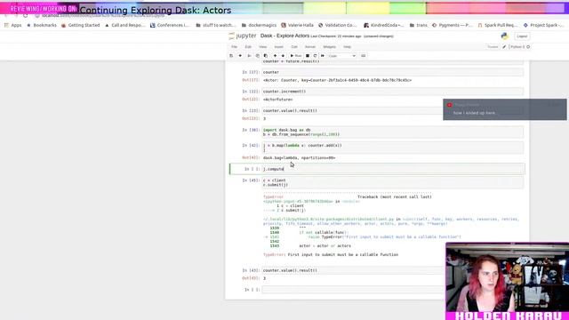Open the trans bookmark folder

point(419,25)
